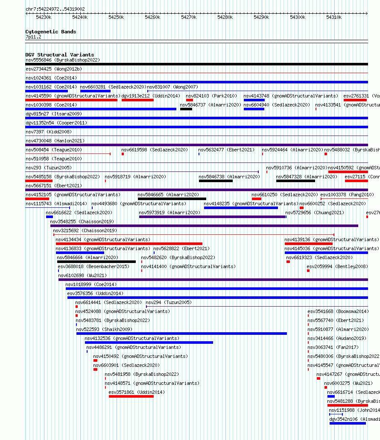The height and width of the screenshot is (440, 380).
Task: Click nsv4136833 gnomADStructuralVariants label
Action: (x=103, y=248)
